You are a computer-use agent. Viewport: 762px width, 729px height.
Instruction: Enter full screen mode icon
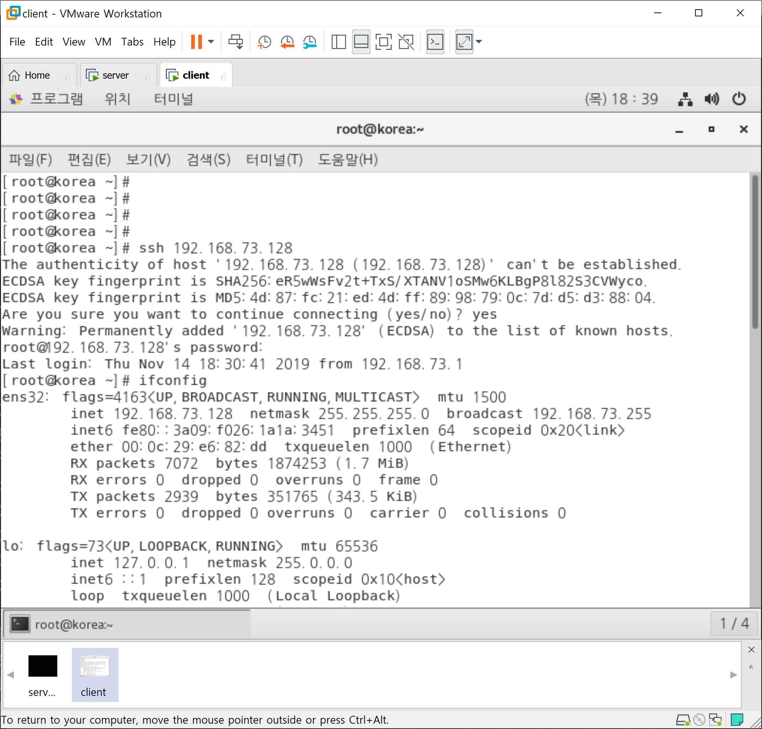[383, 42]
